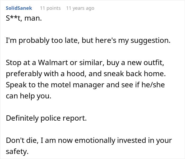Open SolidSanek's user profile

(19, 8)
